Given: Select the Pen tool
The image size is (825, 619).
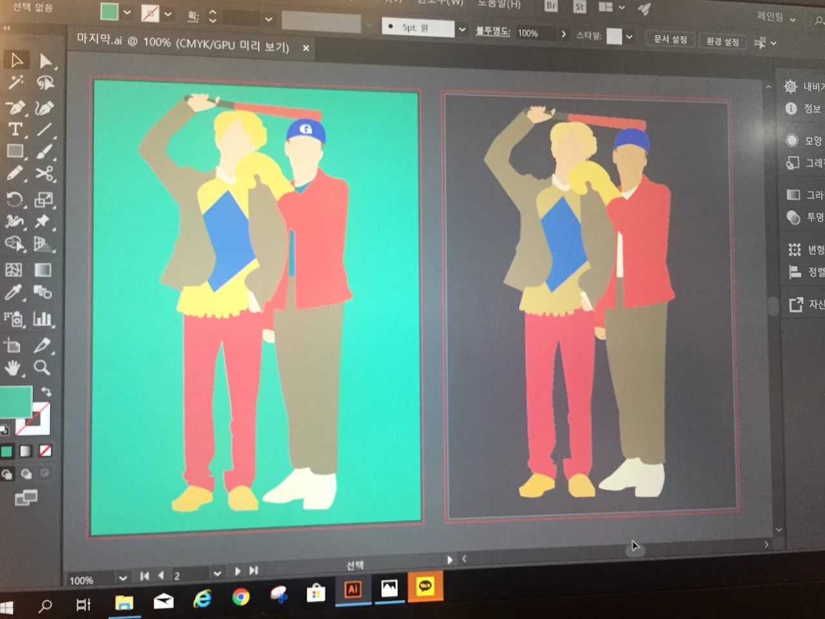Looking at the screenshot, I should click(15, 107).
